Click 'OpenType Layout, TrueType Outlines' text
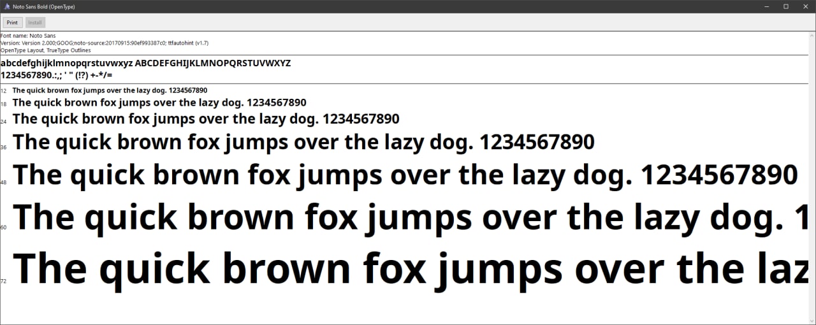 tap(46, 50)
